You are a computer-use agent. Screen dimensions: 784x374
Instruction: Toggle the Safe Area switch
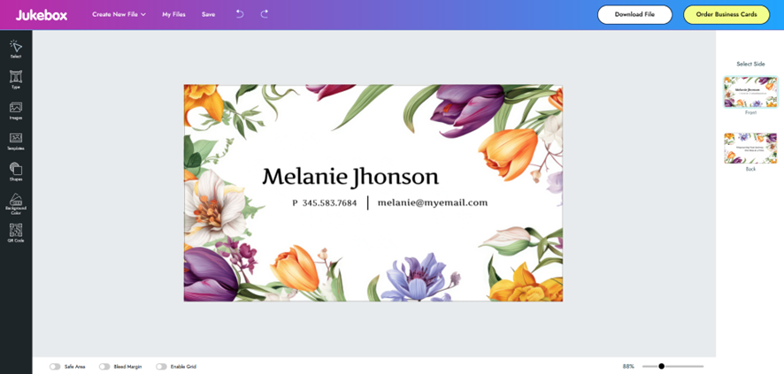(x=55, y=366)
